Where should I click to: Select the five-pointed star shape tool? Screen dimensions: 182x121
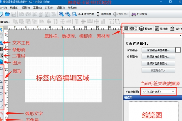pos(1,119)
